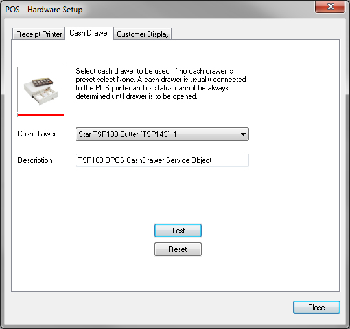Click the cash drawer product image

[x=41, y=90]
